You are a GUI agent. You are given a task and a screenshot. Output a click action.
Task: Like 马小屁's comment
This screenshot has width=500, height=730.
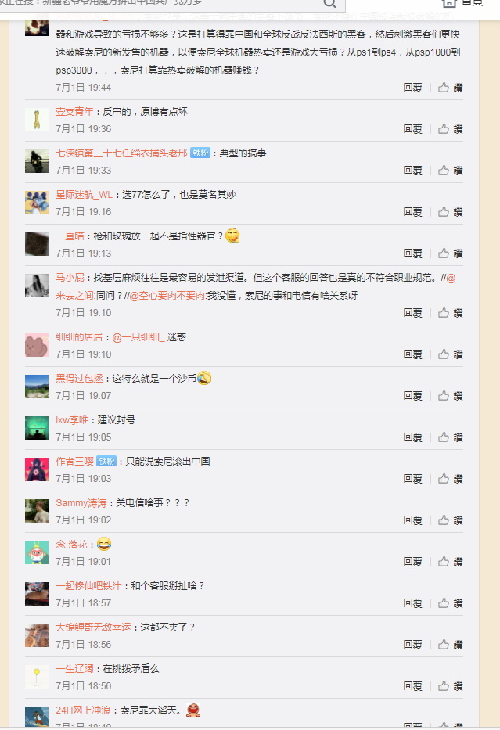(444, 312)
